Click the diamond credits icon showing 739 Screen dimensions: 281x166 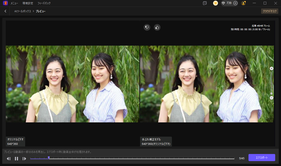(223, 3)
